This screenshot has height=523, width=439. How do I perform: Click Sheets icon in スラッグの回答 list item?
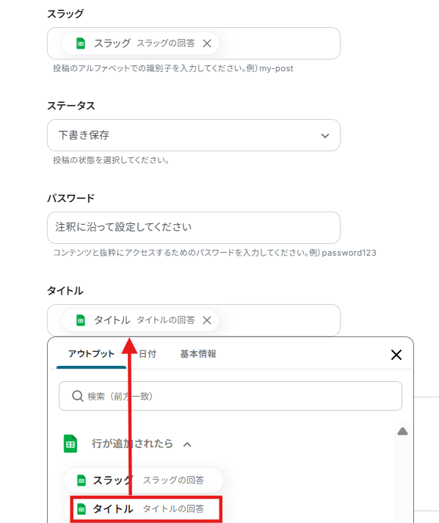tap(81, 480)
